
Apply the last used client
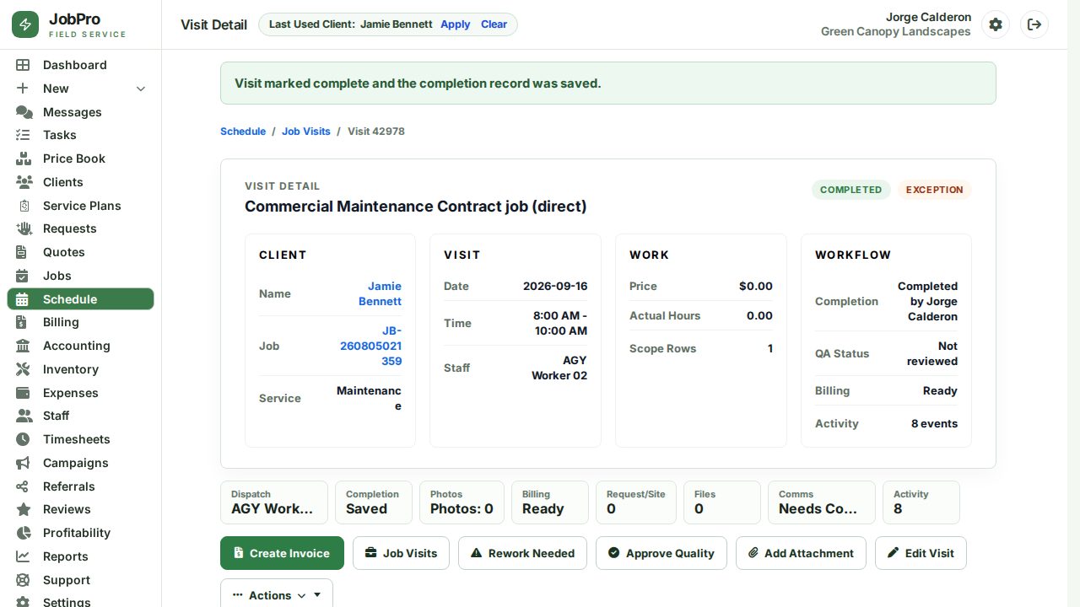456,24
